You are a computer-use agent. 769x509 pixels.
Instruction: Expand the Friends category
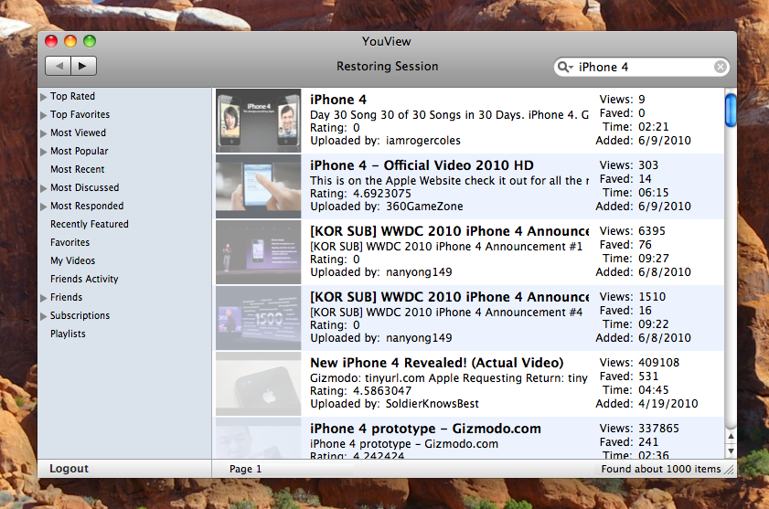pos(44,298)
